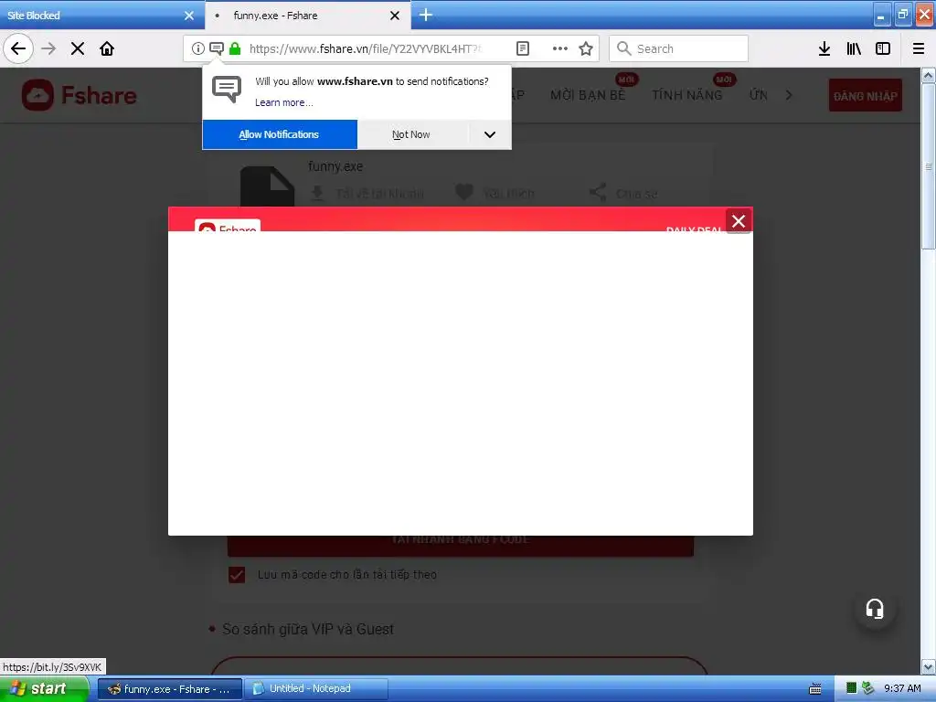
Task: Open TÍNH NĂNG menu item
Action: (x=686, y=95)
